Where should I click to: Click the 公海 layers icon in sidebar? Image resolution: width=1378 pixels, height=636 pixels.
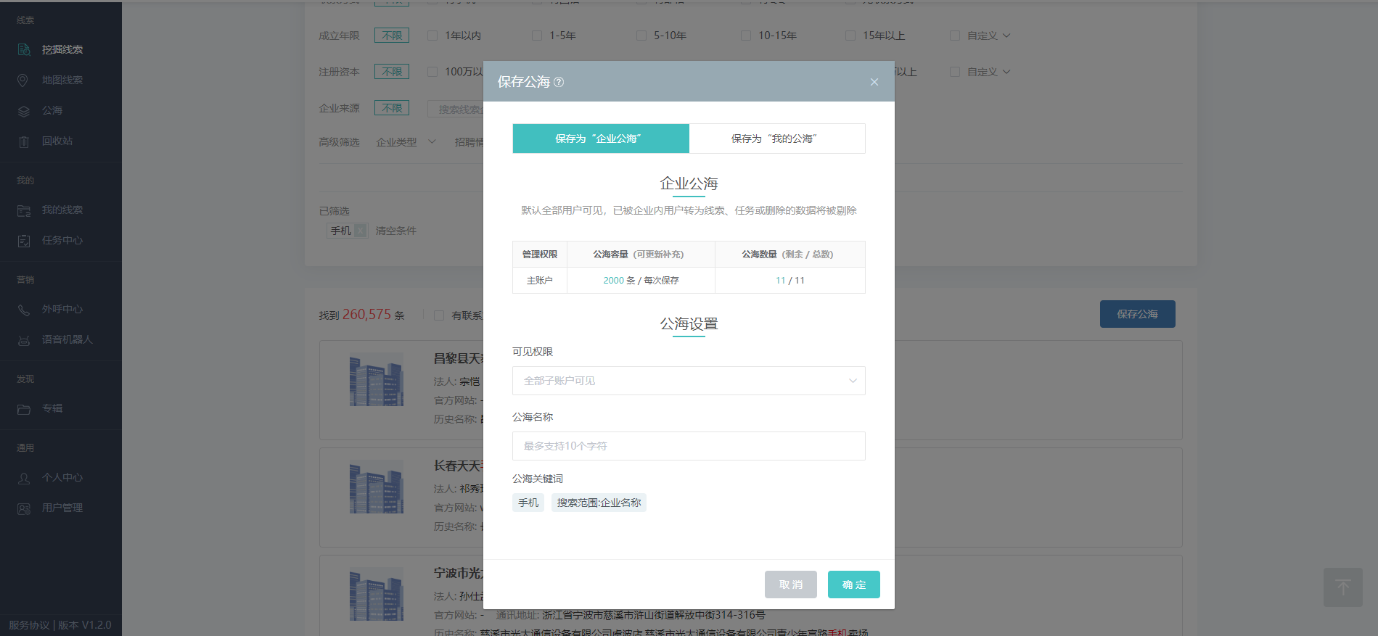(x=24, y=111)
